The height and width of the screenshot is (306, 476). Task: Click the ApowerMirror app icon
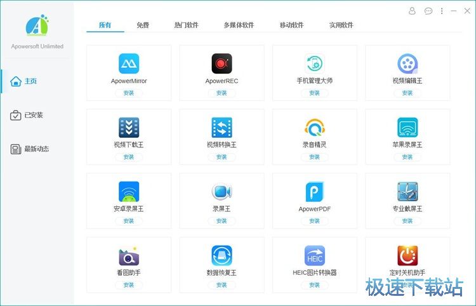(x=129, y=63)
